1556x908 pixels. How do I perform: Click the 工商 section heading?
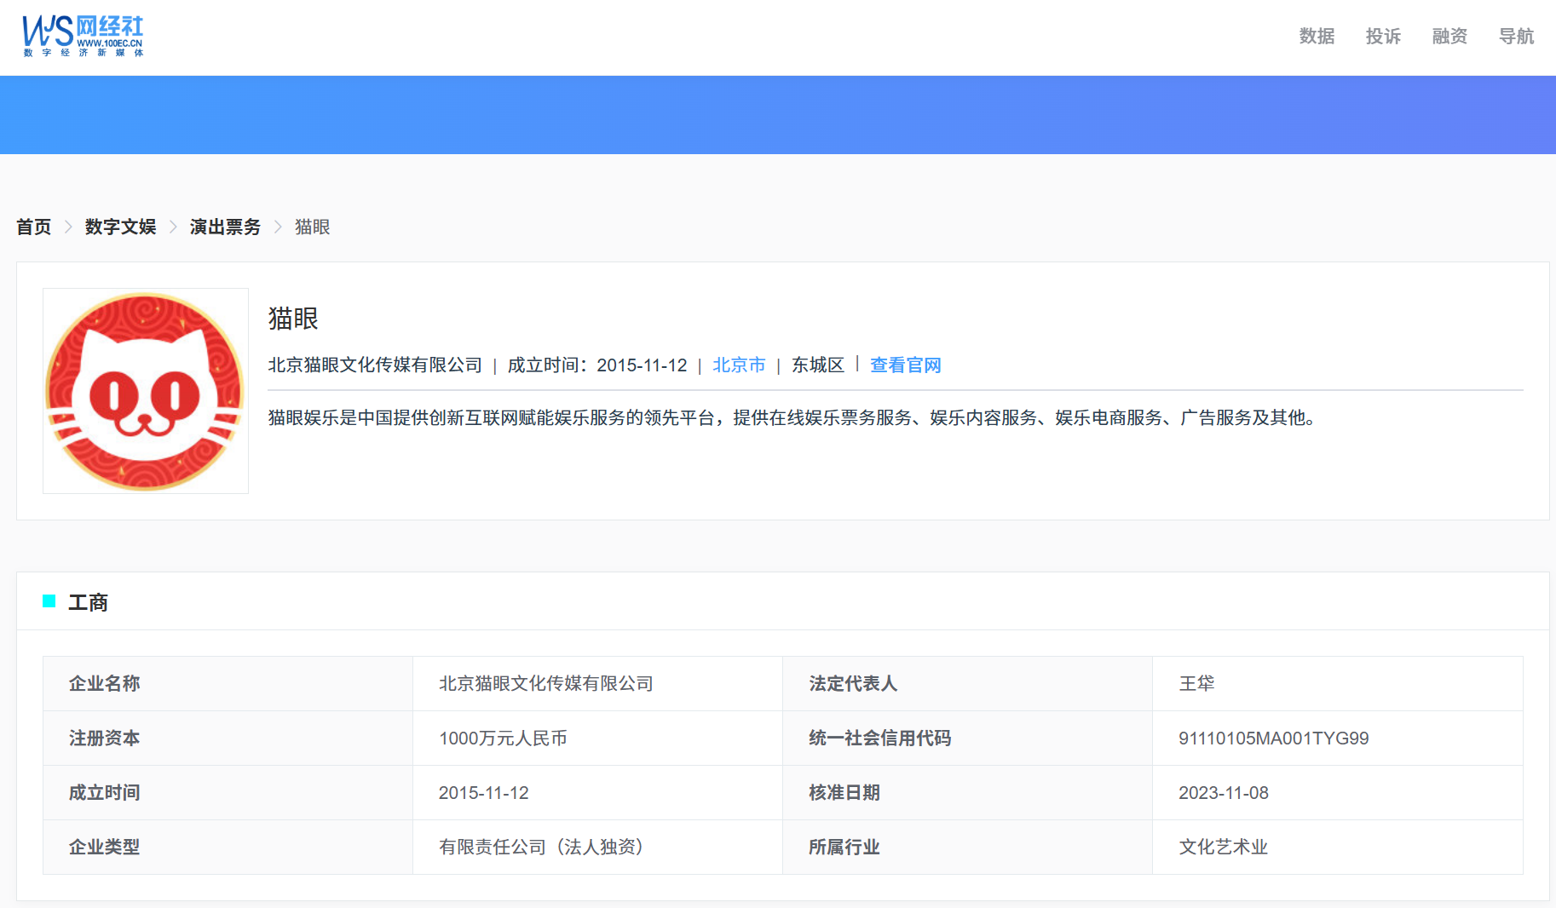coord(88,602)
